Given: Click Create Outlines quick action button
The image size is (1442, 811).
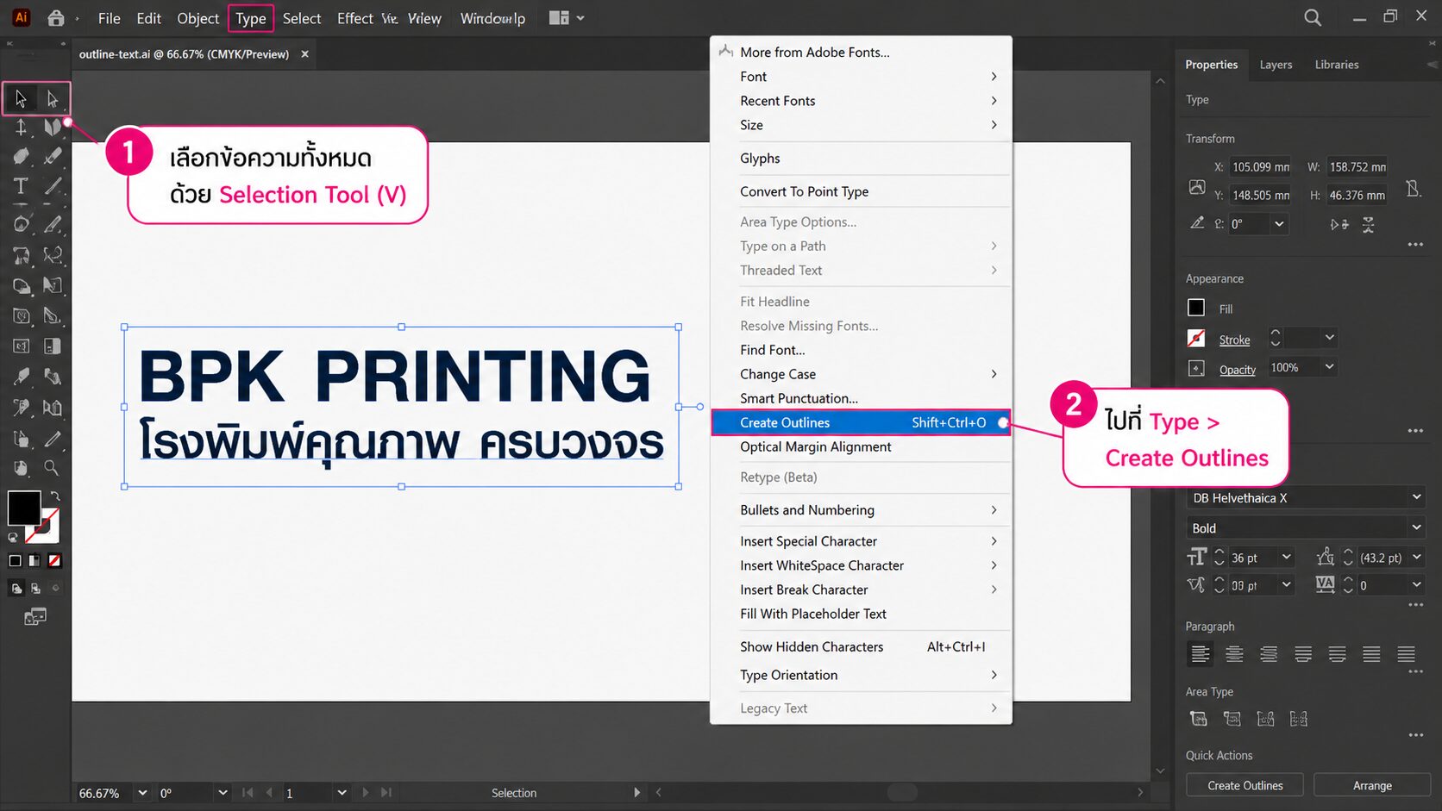Looking at the screenshot, I should (x=1245, y=785).
